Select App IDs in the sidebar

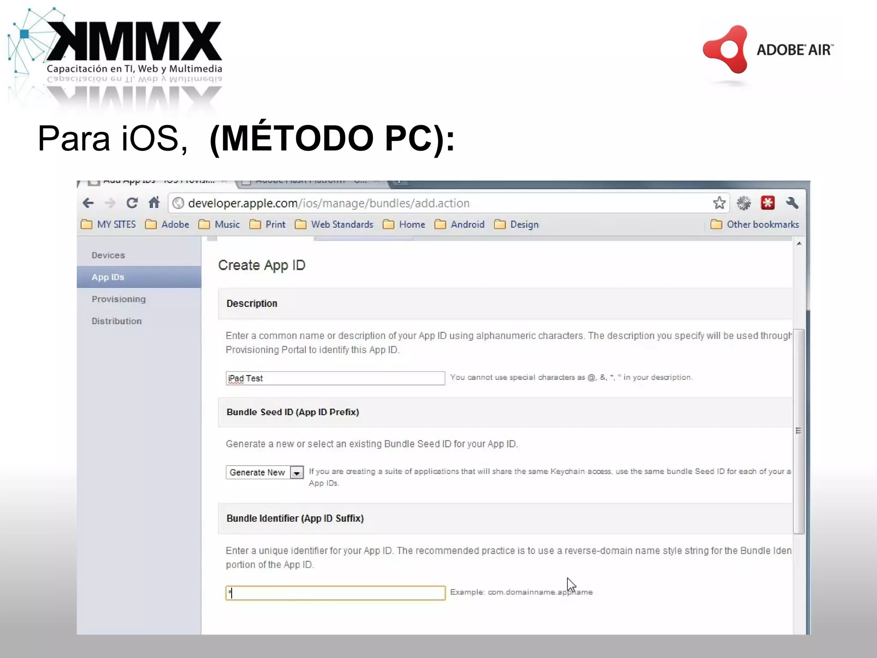tap(139, 277)
